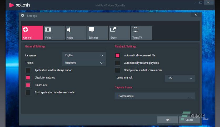The height and width of the screenshot is (127, 220).
Task: Open the Subtitles settings tab
Action: pos(98,33)
